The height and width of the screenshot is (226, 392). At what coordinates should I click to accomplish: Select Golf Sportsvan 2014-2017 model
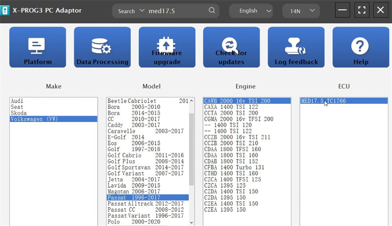tap(148, 167)
